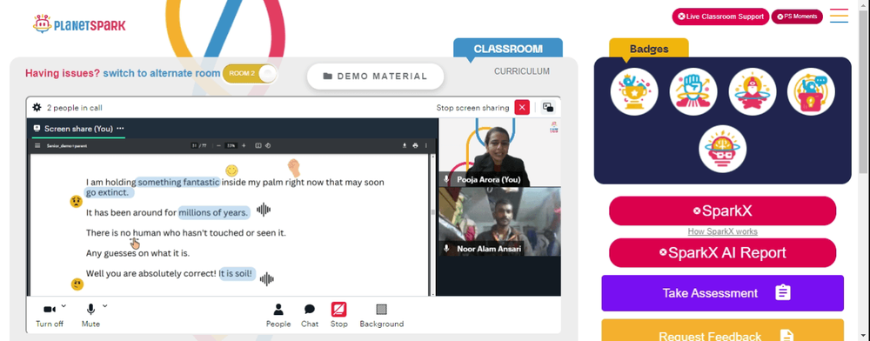Click the highlighted 'millions of years' phrase
This screenshot has width=870, height=341.
214,212
